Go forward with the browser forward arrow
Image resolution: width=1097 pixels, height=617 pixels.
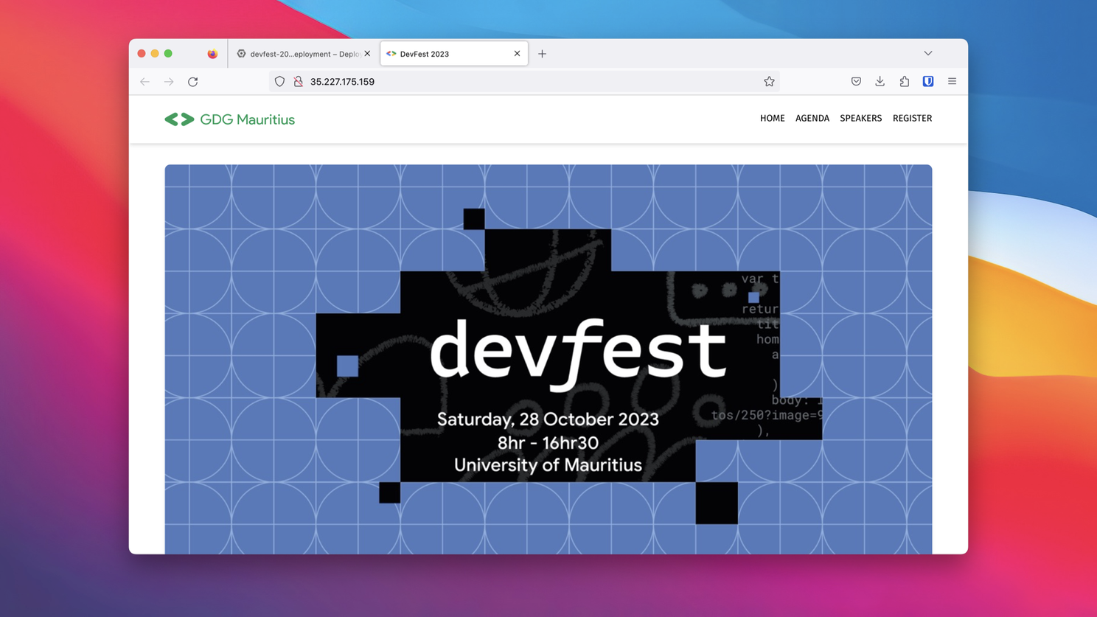pos(169,82)
